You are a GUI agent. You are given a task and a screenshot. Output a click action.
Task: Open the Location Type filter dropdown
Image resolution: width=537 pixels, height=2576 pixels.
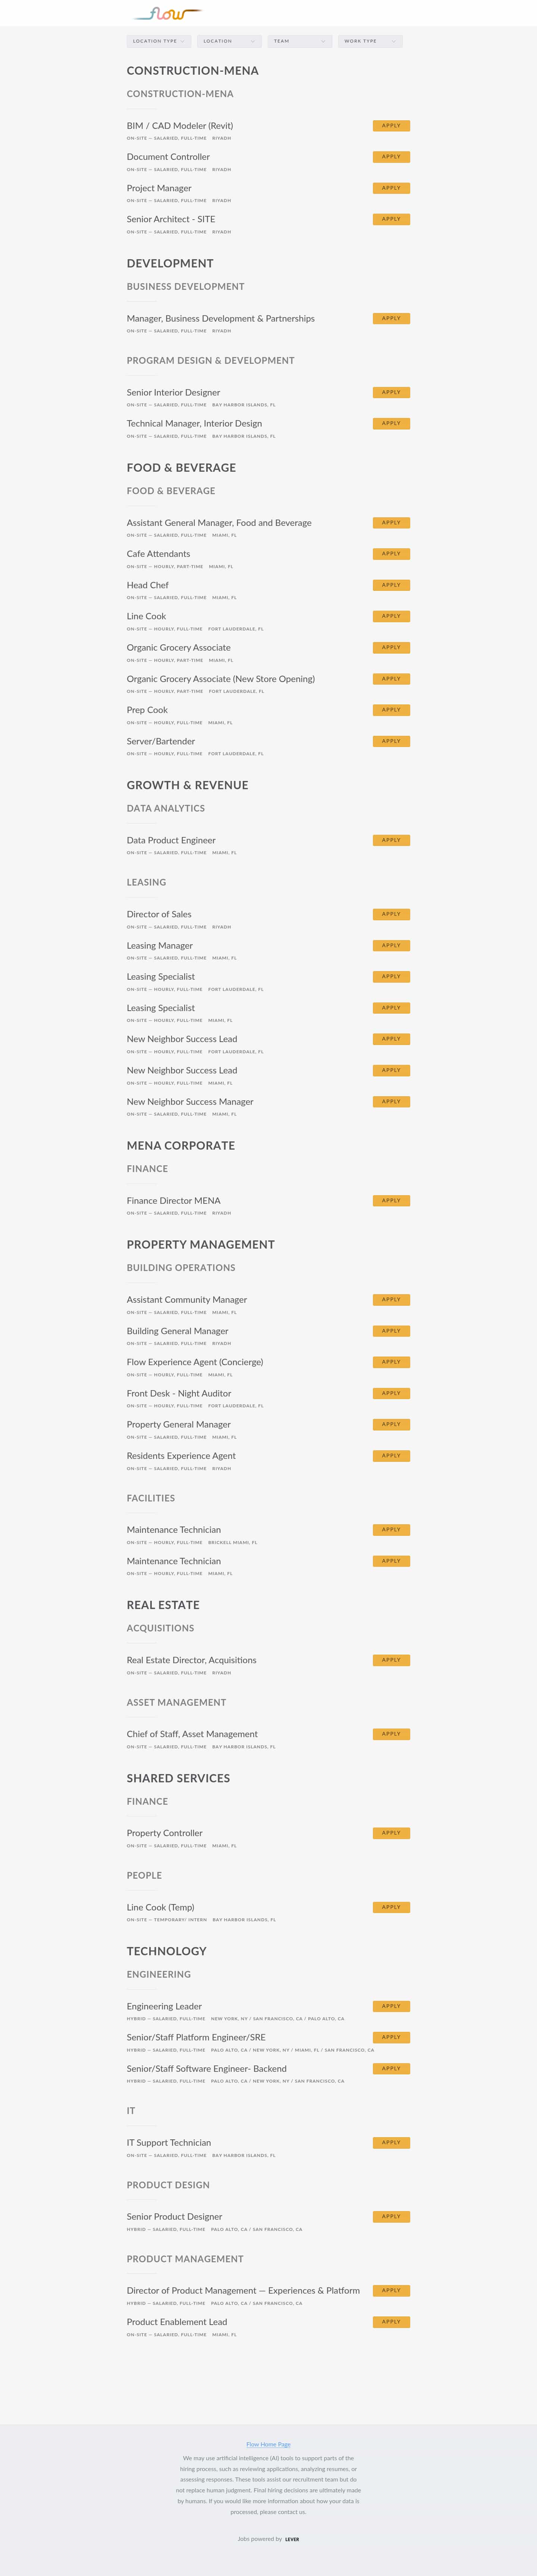tap(159, 41)
